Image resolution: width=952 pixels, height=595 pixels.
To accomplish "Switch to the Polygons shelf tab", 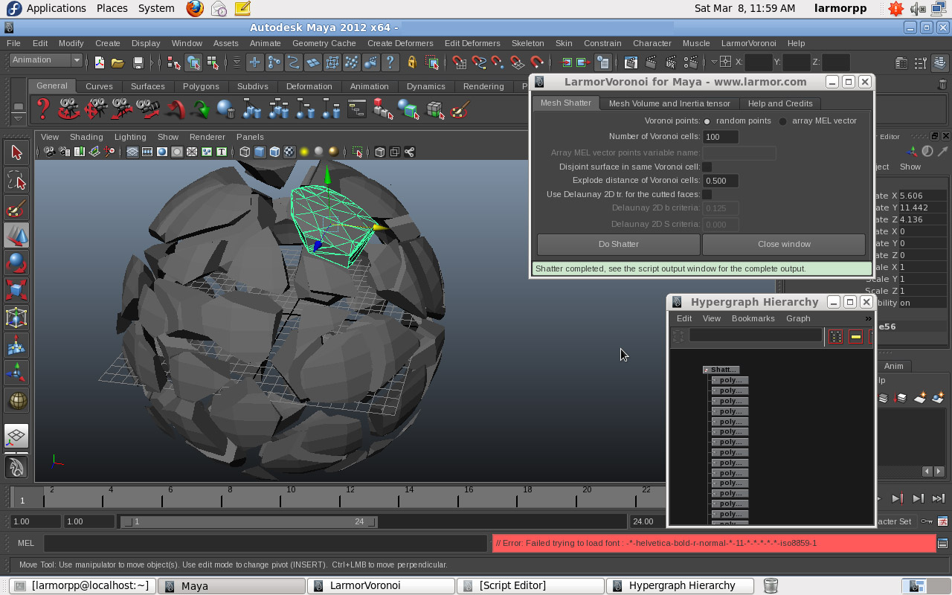I will click(201, 86).
